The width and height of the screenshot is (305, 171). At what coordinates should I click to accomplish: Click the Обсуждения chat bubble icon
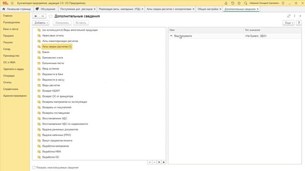coord(37,9)
